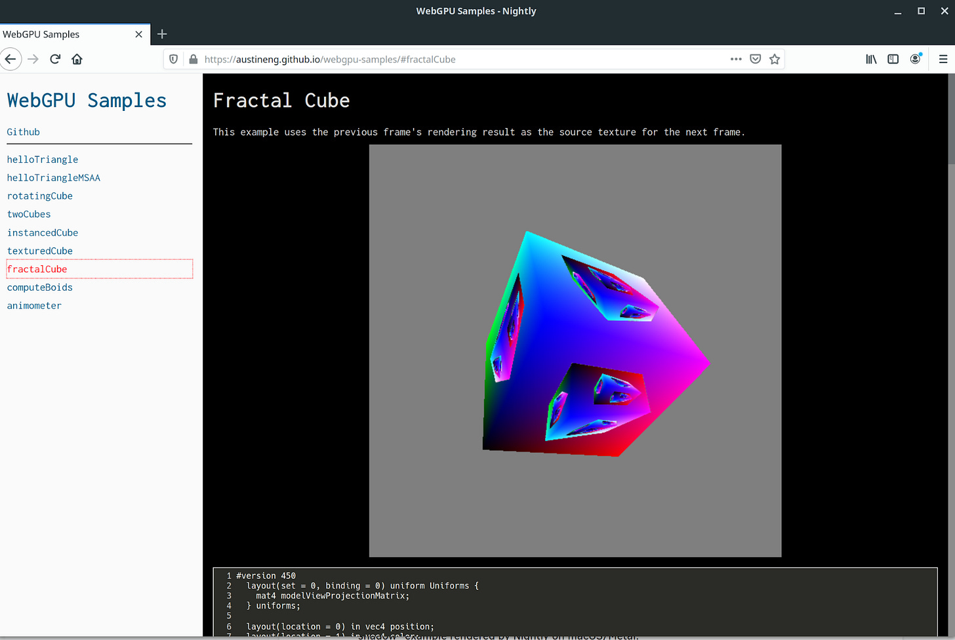955x640 pixels.
Task: Click the padlock site security icon
Action: pos(193,59)
